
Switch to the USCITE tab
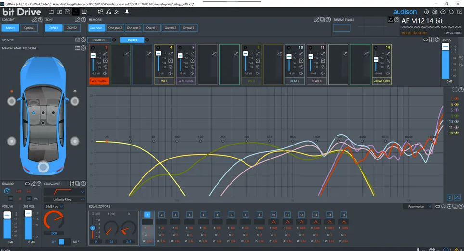(x=132, y=40)
